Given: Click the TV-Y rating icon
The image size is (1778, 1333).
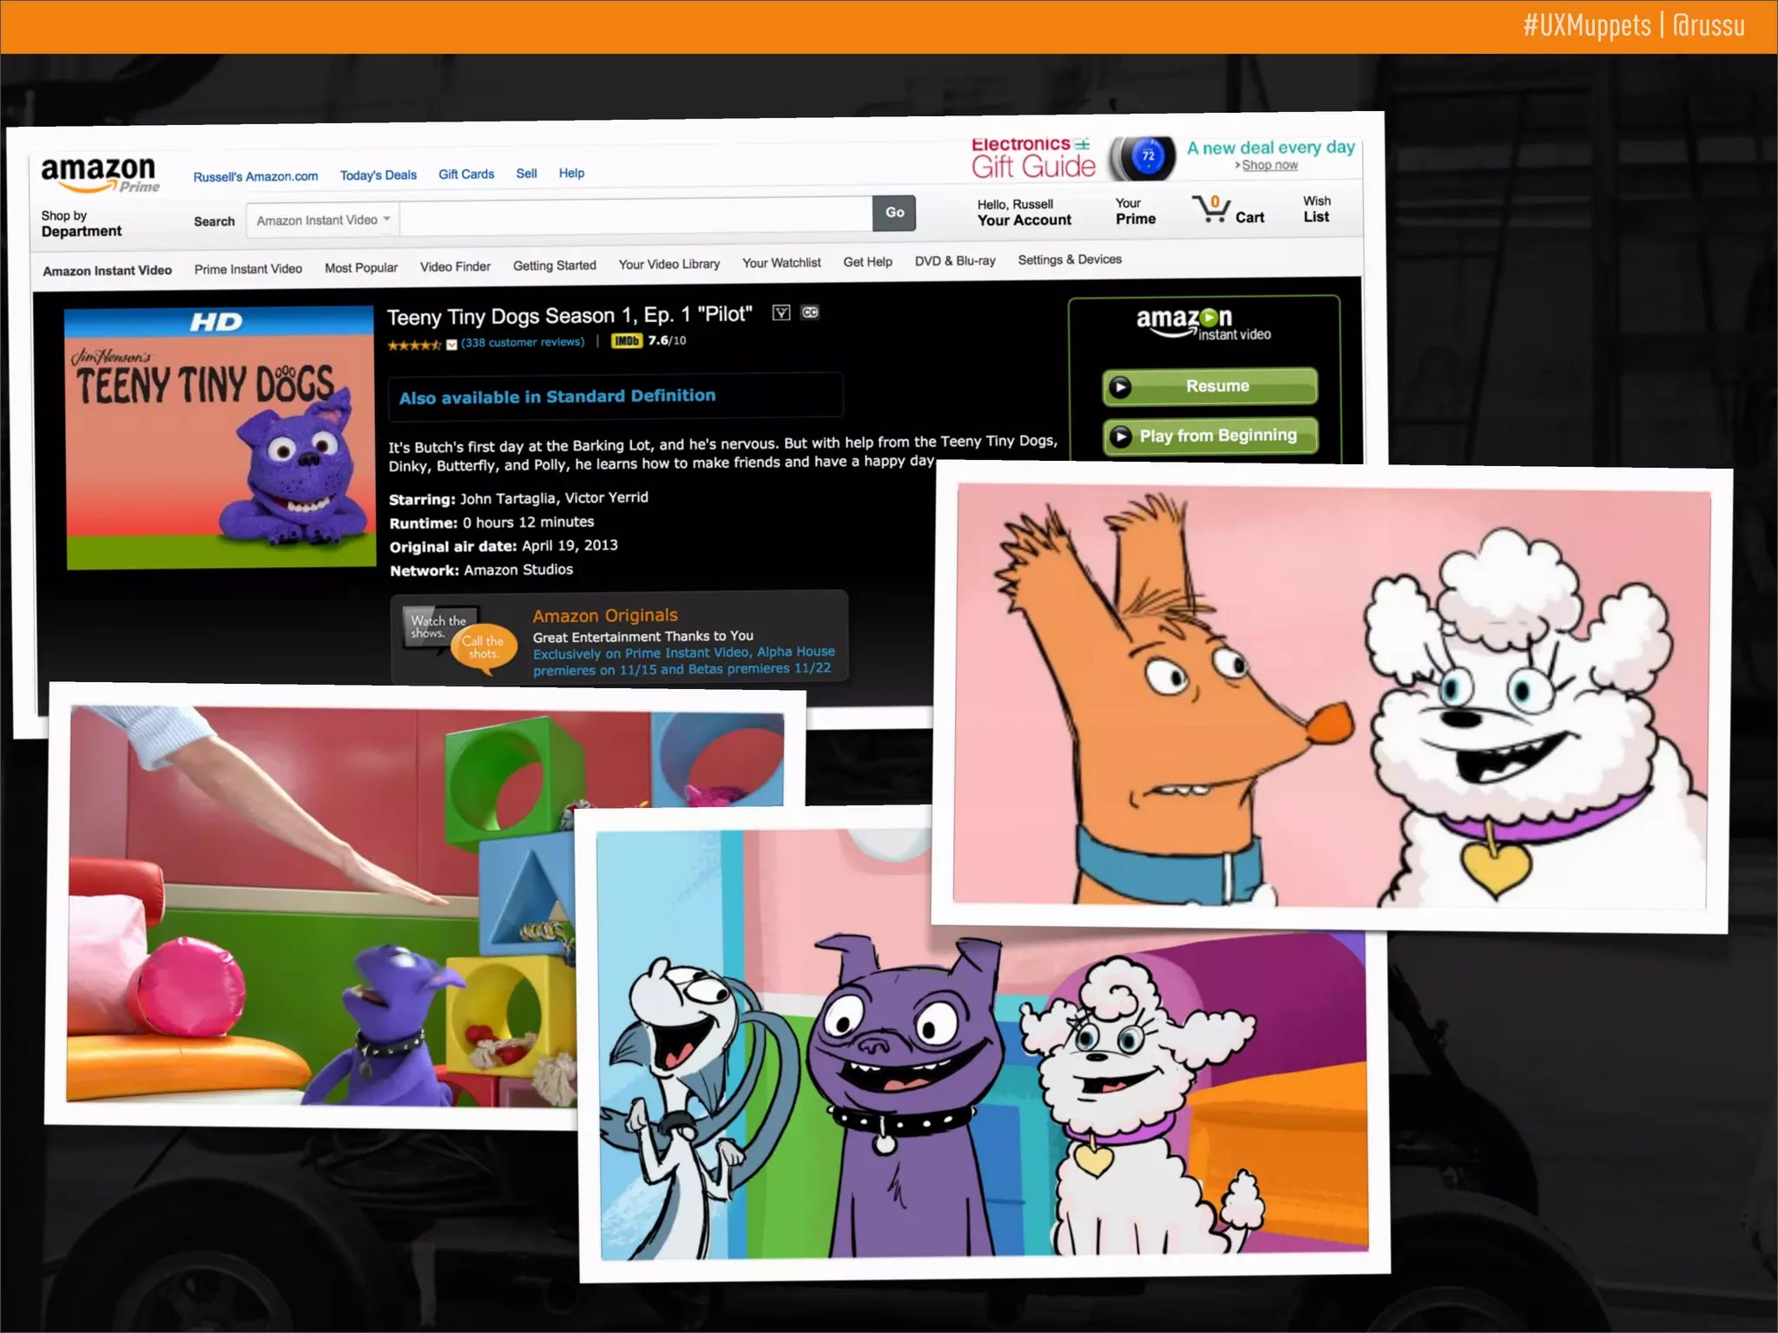Looking at the screenshot, I should point(781,313).
